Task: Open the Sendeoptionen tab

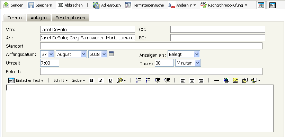Action: (x=70, y=18)
